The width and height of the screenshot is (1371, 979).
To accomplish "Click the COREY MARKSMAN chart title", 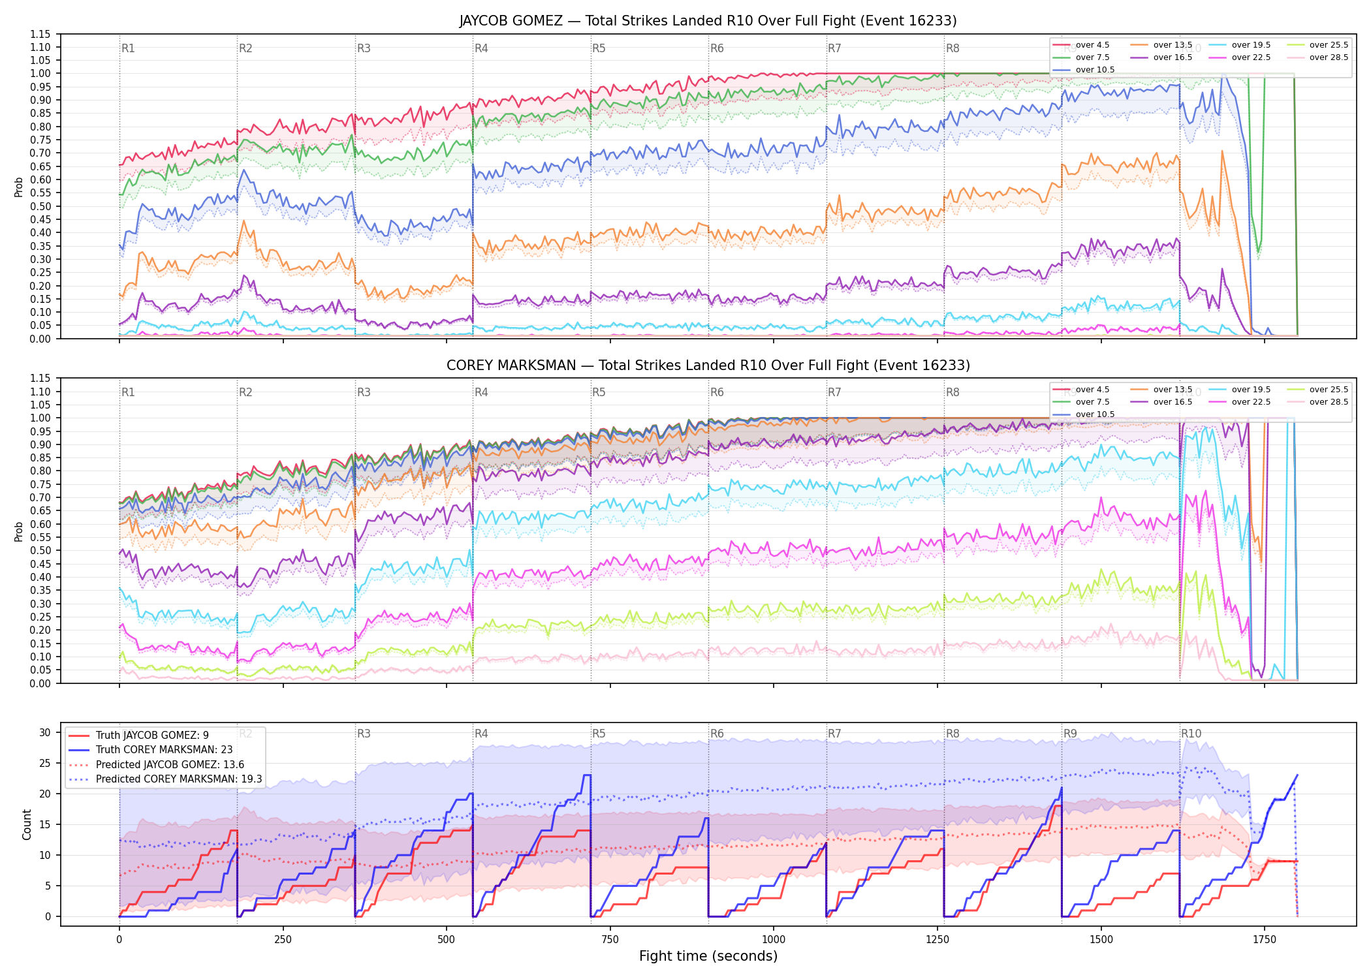I will coord(708,365).
